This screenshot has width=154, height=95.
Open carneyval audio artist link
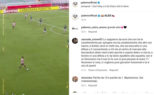click(85, 6)
